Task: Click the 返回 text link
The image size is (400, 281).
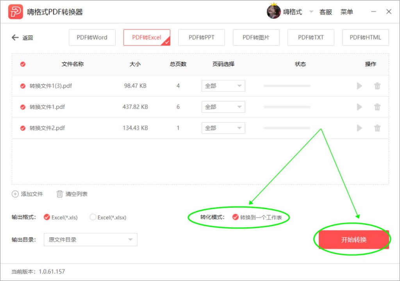Action: click(28, 38)
